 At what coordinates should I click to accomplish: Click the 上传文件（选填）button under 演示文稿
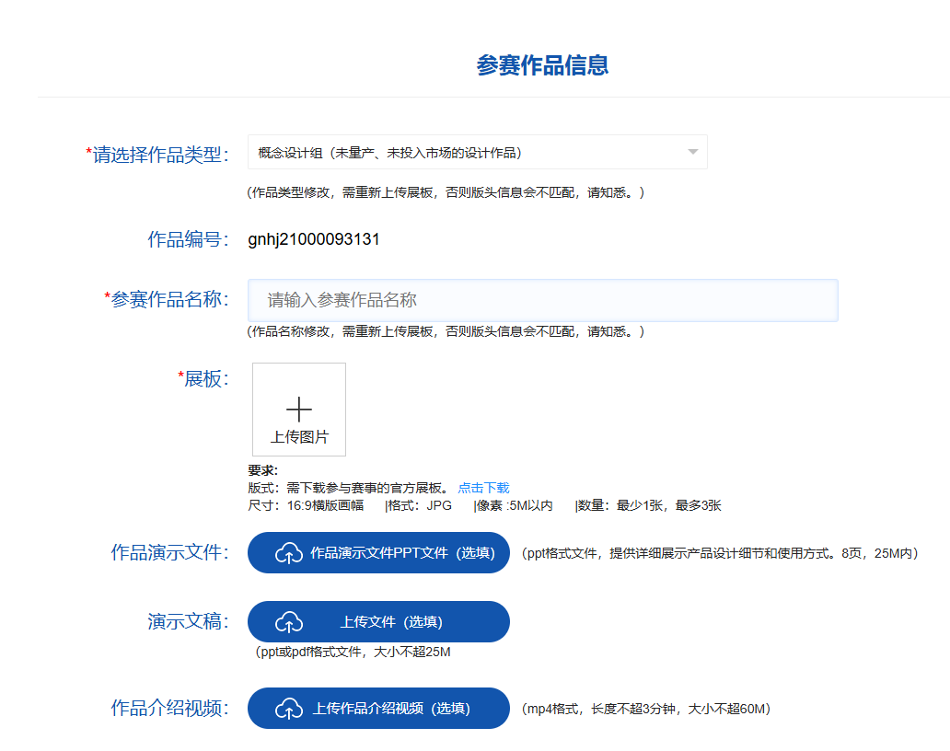378,621
